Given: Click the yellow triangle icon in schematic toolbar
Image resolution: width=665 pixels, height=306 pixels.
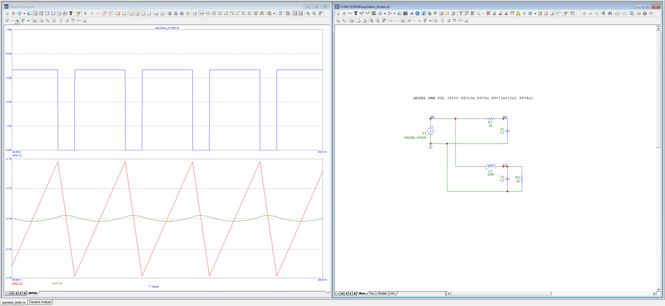Looking at the screenshot, I should pos(518,13).
